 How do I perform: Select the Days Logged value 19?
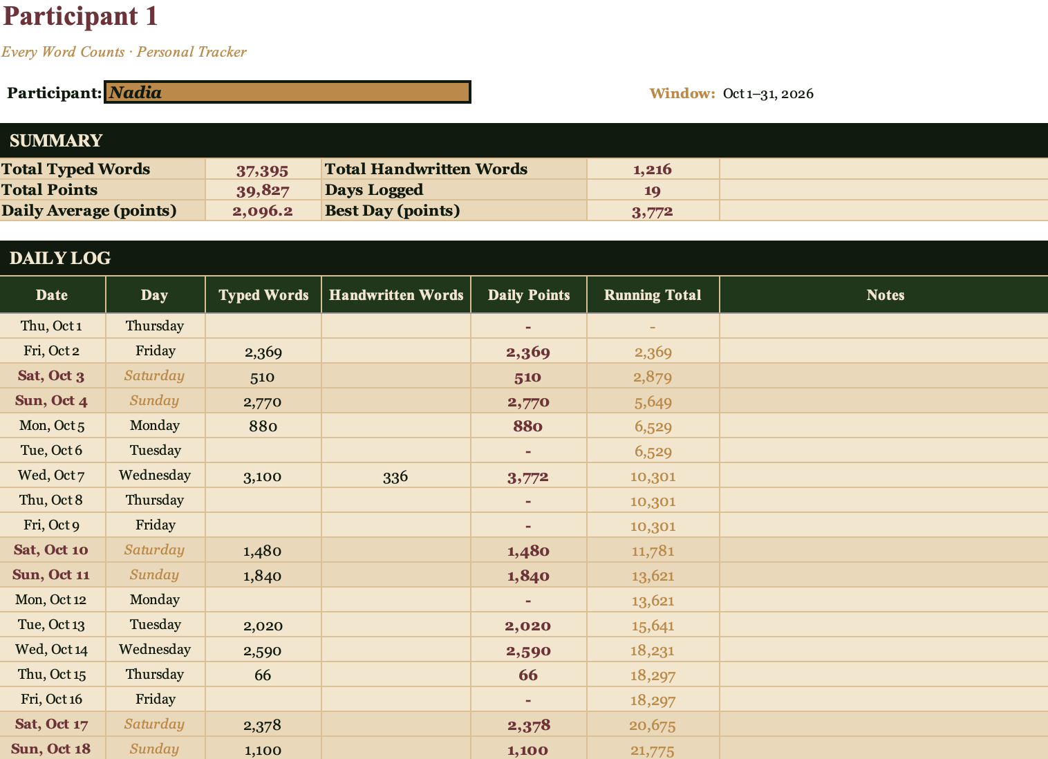pos(653,190)
